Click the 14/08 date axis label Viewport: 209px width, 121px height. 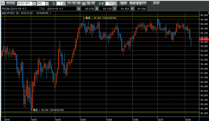coord(188,119)
